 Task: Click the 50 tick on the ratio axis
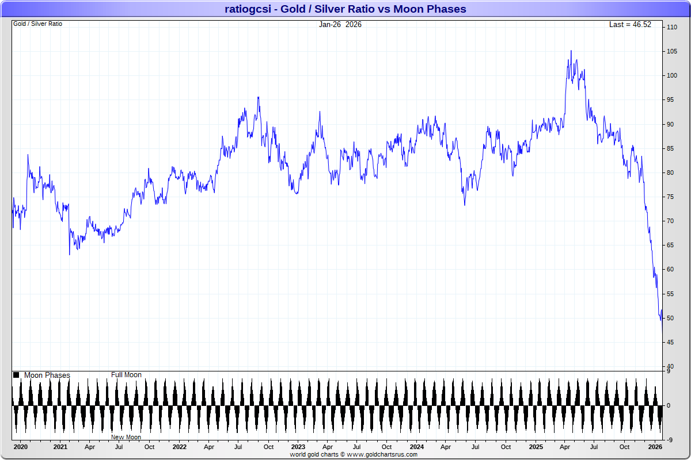pos(670,318)
